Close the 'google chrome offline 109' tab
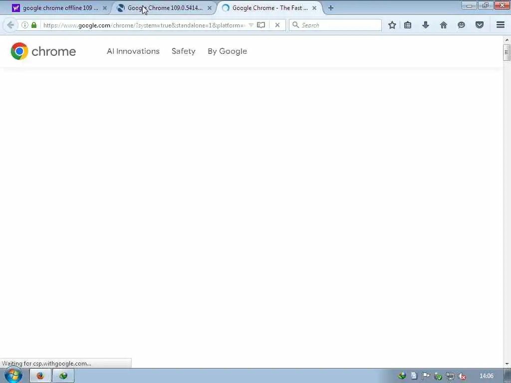This screenshot has width=511, height=383. 105,8
